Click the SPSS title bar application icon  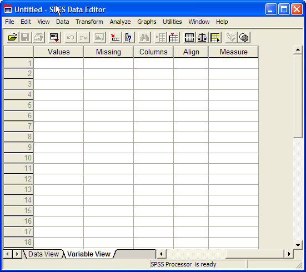tap(8, 9)
